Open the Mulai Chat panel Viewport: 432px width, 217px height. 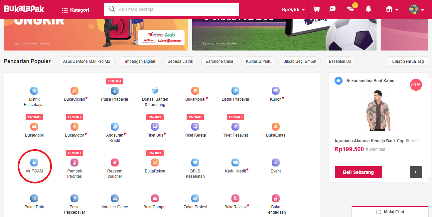[x=390, y=212]
